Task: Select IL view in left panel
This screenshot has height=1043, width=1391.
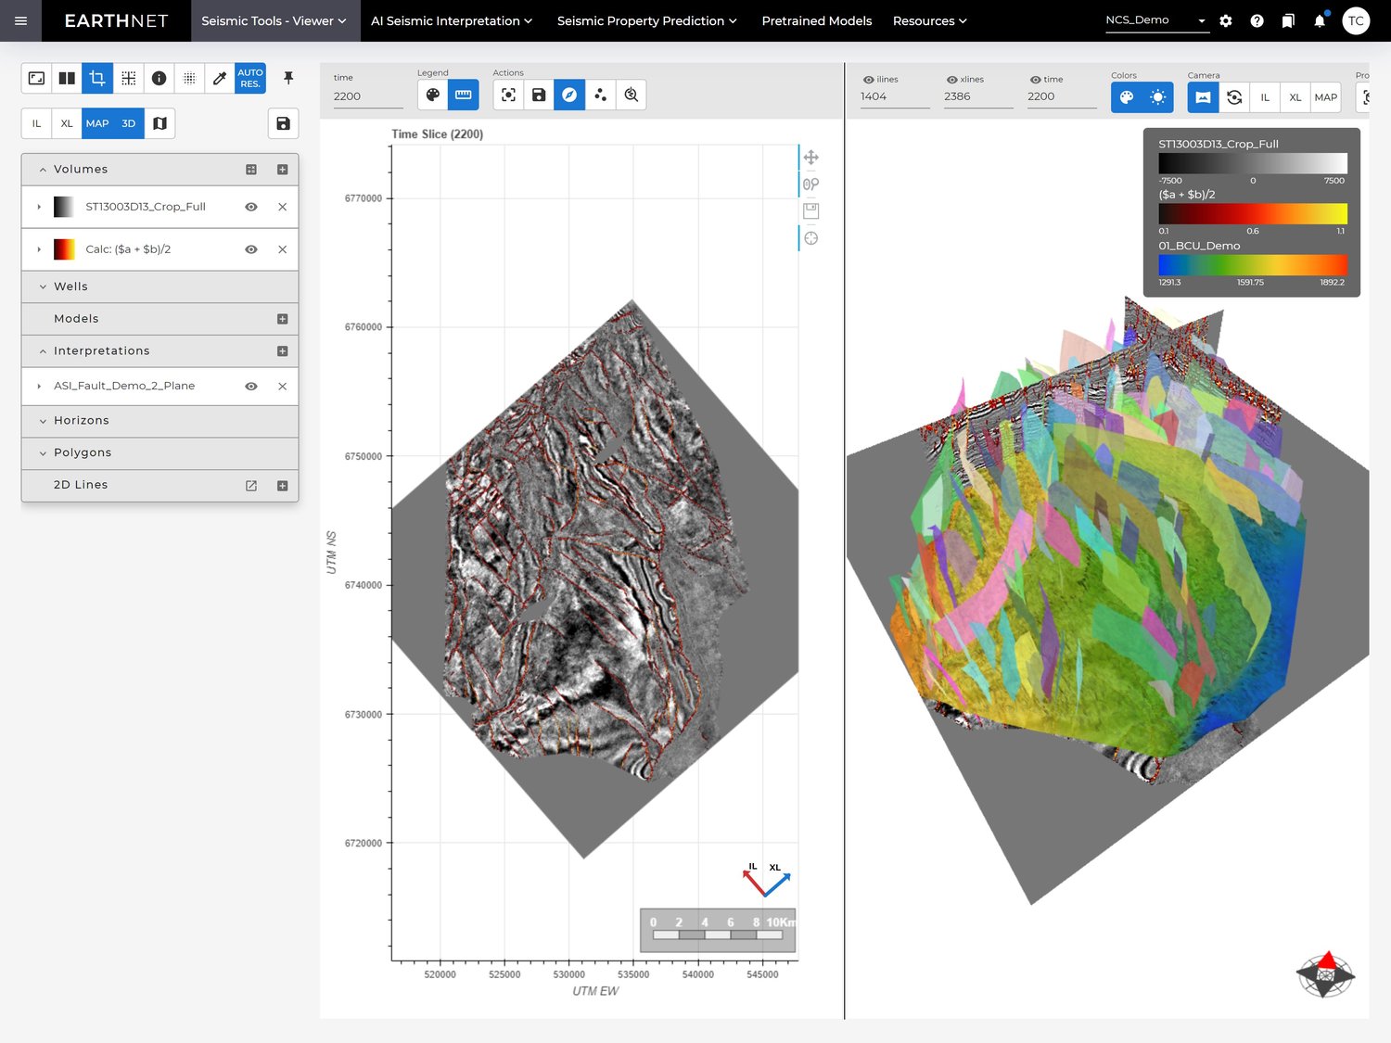Action: click(x=36, y=123)
